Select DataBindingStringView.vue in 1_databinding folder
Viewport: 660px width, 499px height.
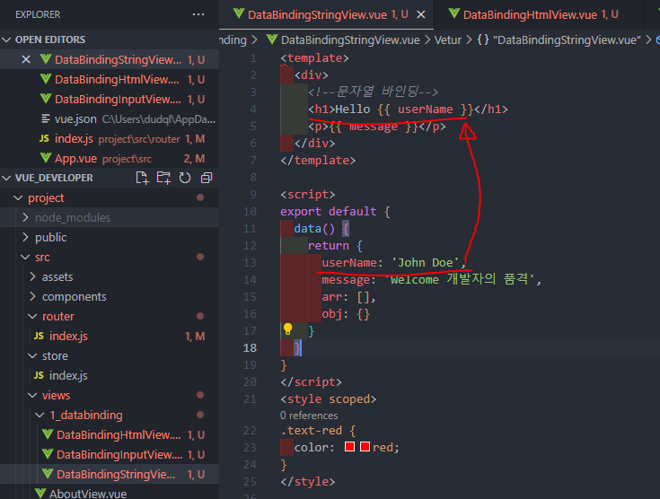[x=110, y=475]
